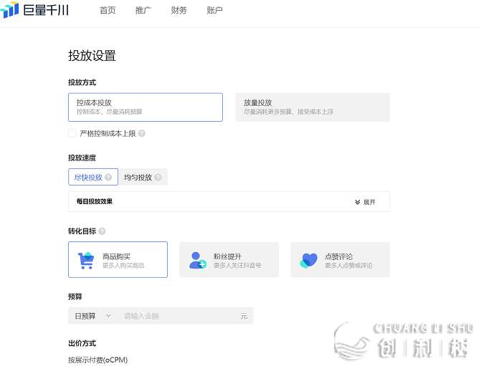
Task: Click help icon inside 尽快投放 option
Action: 108,178
